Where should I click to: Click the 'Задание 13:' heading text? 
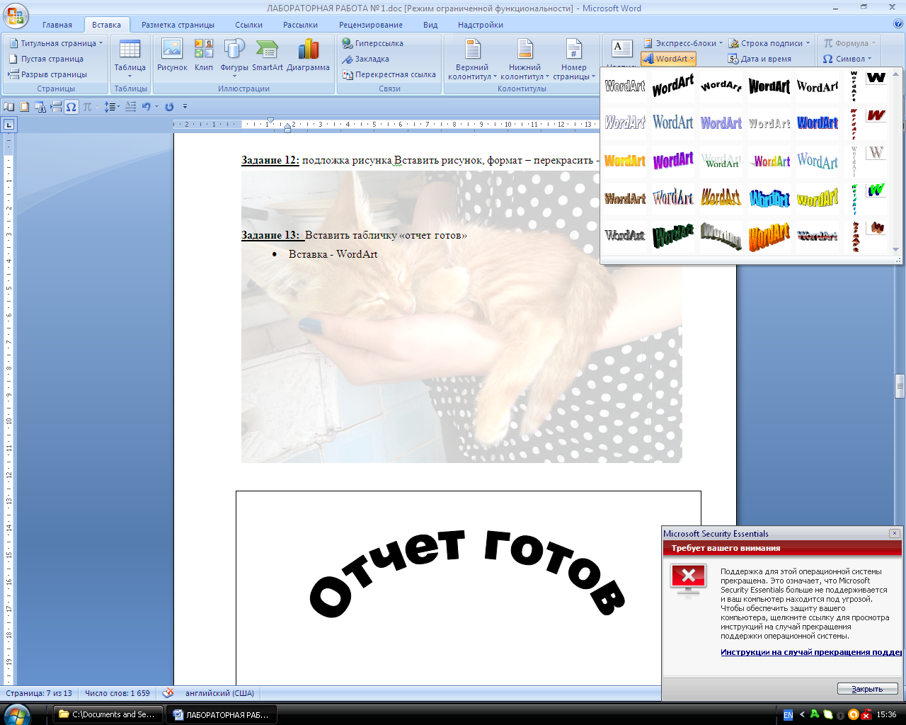coord(270,235)
